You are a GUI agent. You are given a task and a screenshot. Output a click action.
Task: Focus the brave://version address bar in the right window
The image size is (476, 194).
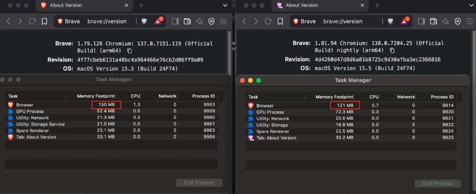(343, 21)
